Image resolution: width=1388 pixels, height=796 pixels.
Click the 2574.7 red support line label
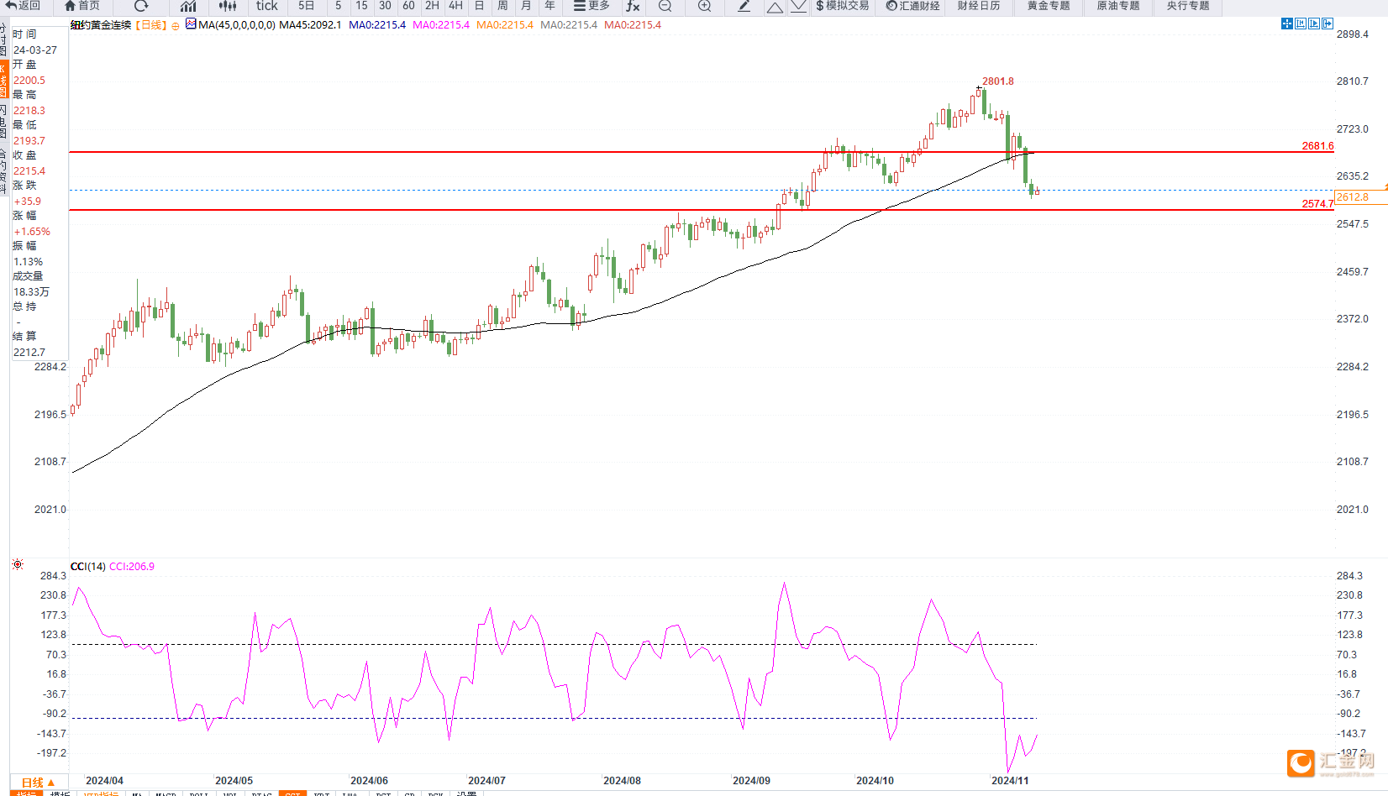coord(1317,204)
